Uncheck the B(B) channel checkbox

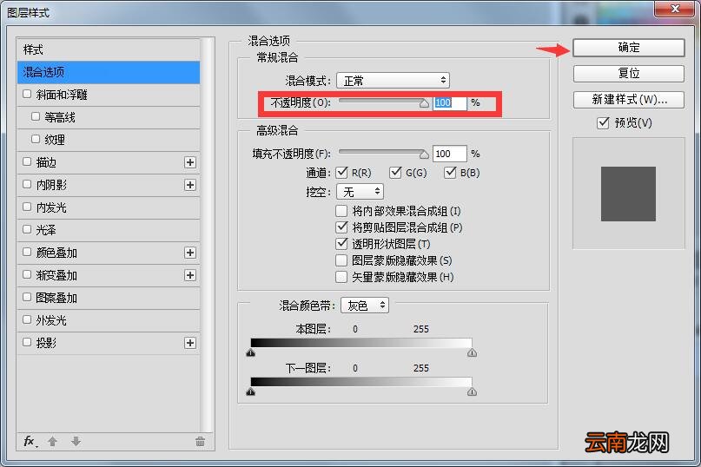click(450, 173)
